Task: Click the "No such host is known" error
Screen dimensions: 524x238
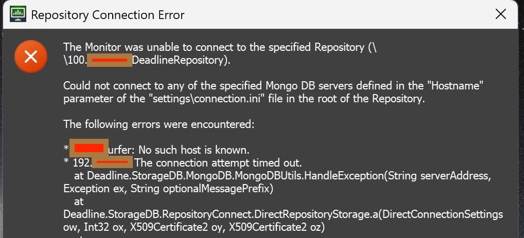Action: tap(190, 150)
